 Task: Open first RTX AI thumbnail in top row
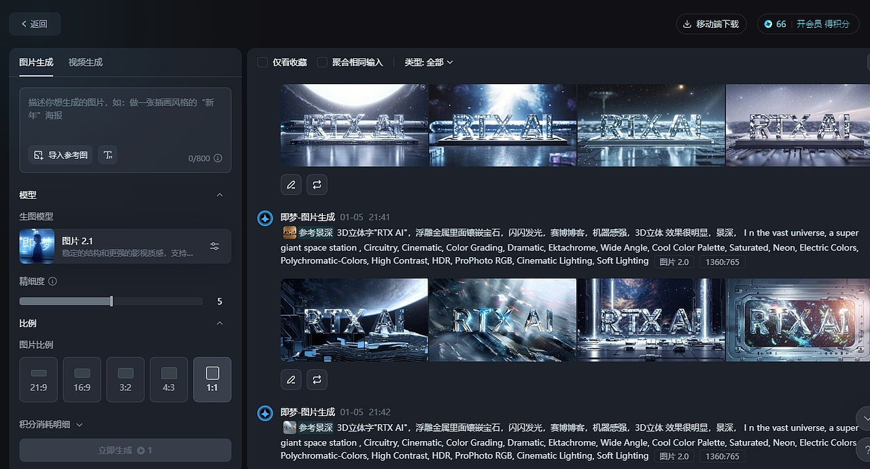(354, 125)
